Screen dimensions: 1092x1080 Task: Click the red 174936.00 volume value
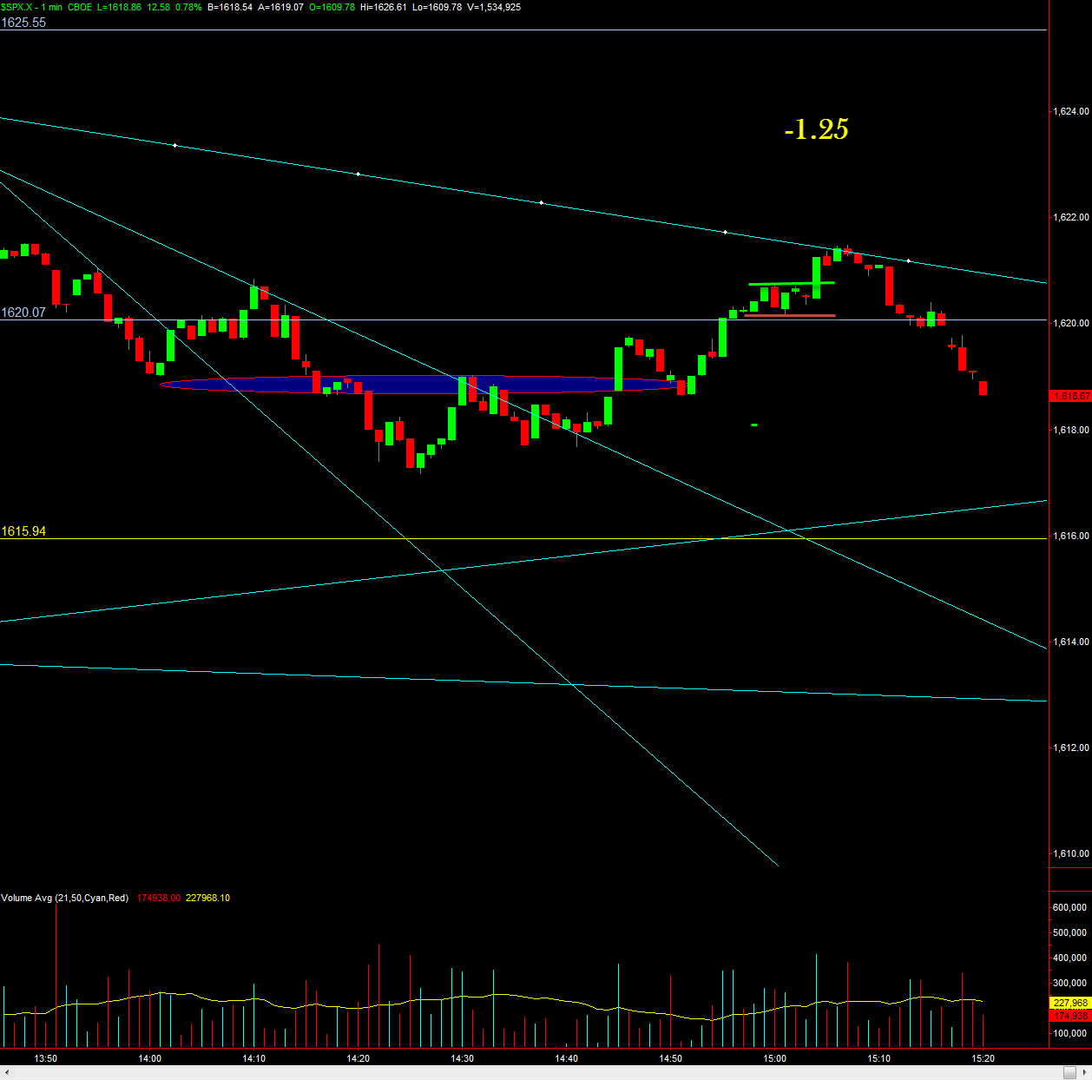pyautogui.click(x=158, y=898)
